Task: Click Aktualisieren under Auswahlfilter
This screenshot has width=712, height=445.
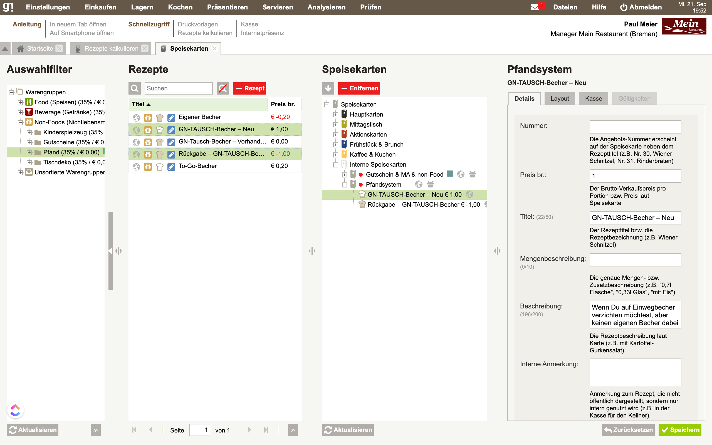Action: point(33,430)
